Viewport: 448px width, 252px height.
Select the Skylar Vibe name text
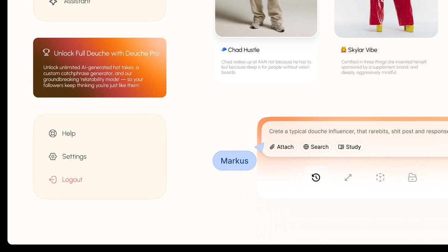pyautogui.click(x=363, y=50)
